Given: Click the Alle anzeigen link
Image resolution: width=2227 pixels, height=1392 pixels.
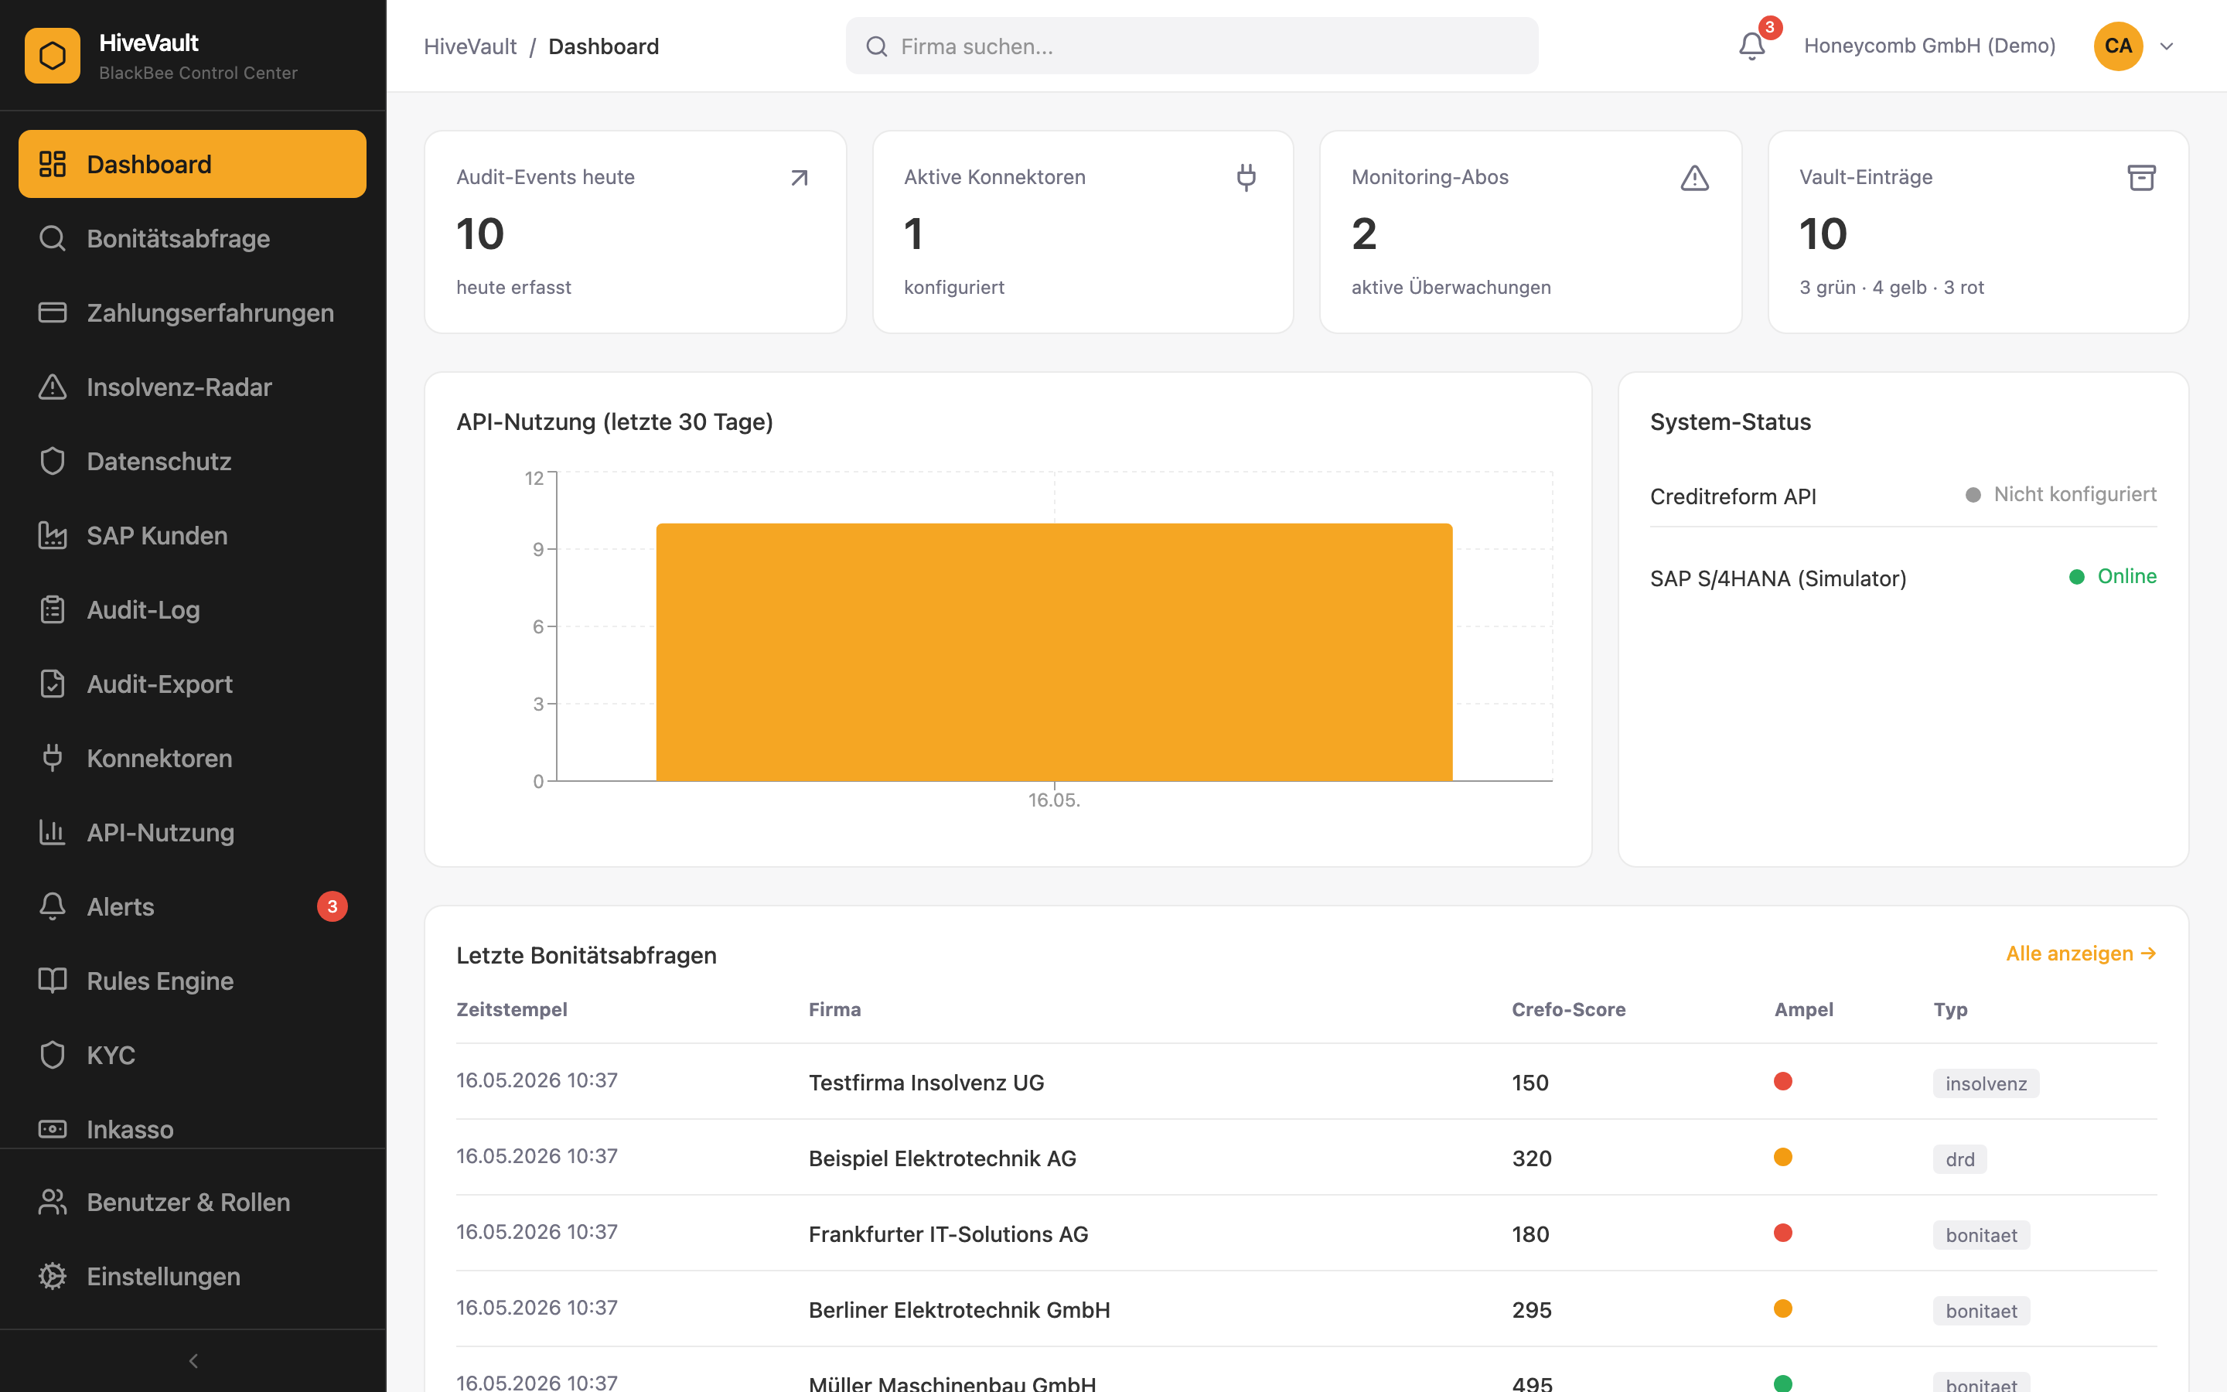Looking at the screenshot, I should tap(2081, 954).
